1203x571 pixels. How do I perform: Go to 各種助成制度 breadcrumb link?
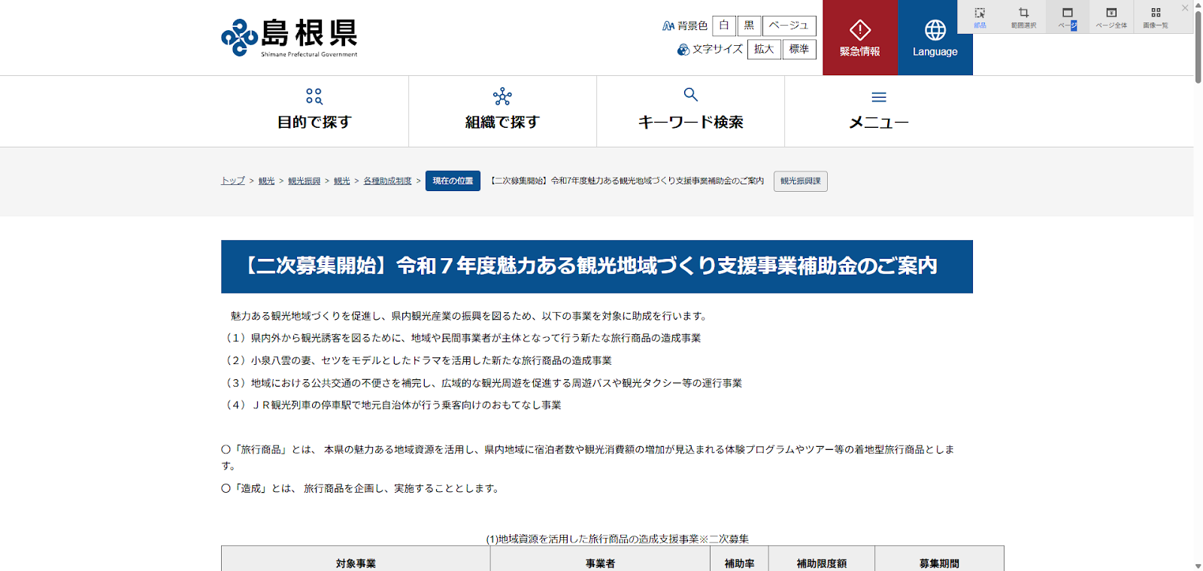(x=388, y=181)
